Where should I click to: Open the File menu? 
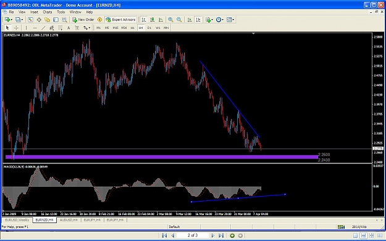tap(11, 12)
